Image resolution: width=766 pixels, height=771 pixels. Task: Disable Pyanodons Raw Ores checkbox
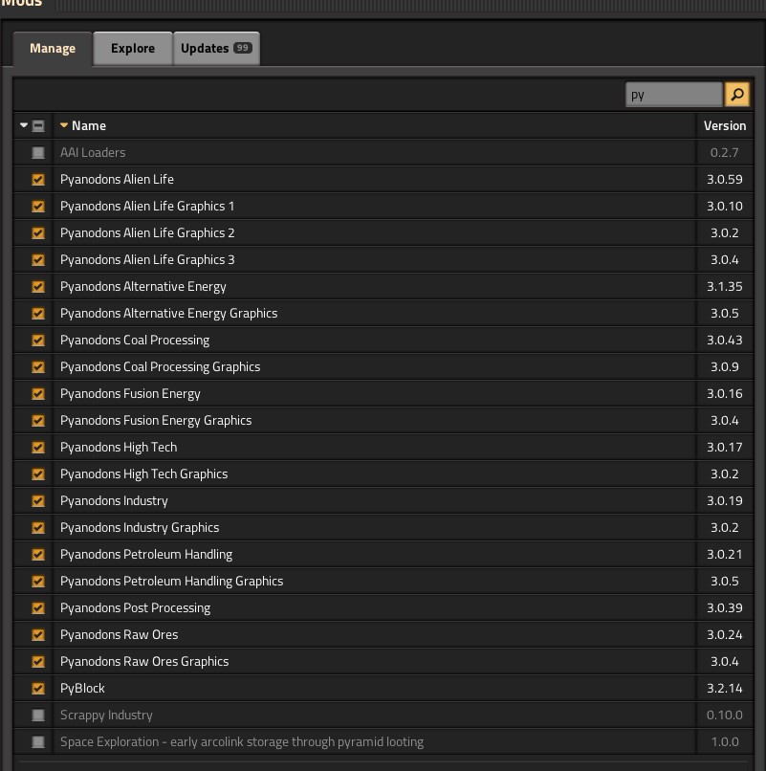38,635
